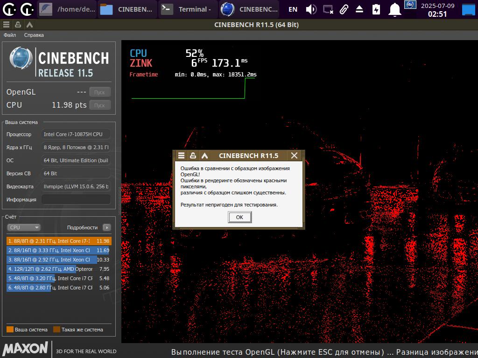Click the Информация input field
Screen dimensions: 478x358
pyautogui.click(x=76, y=200)
